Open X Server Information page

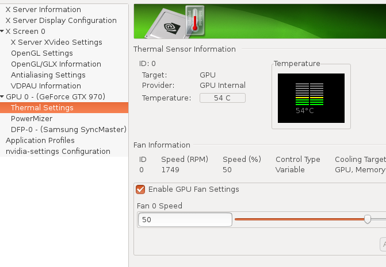(x=43, y=10)
